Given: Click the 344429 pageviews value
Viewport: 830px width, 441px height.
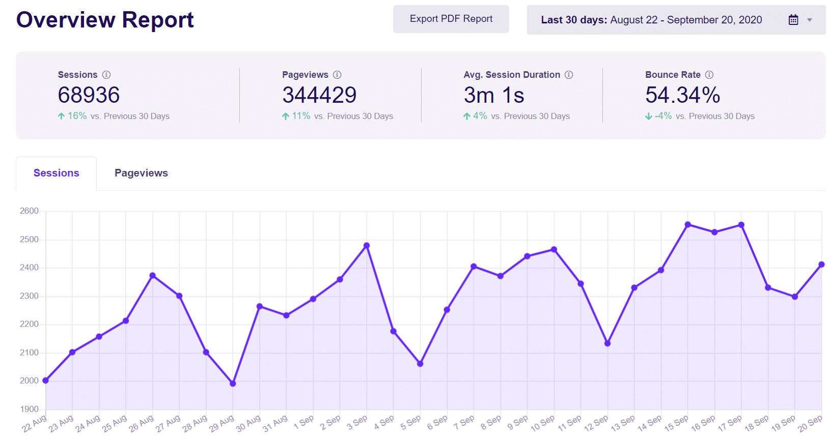Looking at the screenshot, I should point(319,95).
